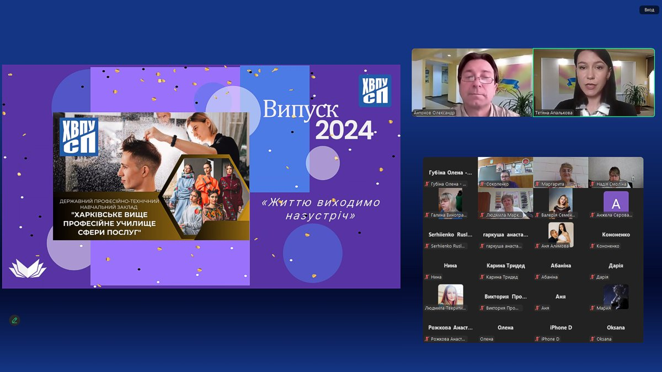Click muted mic icon beside Карина Тридед label
662x372 pixels.
(x=482, y=277)
